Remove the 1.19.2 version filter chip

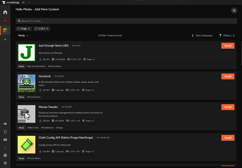(47, 29)
